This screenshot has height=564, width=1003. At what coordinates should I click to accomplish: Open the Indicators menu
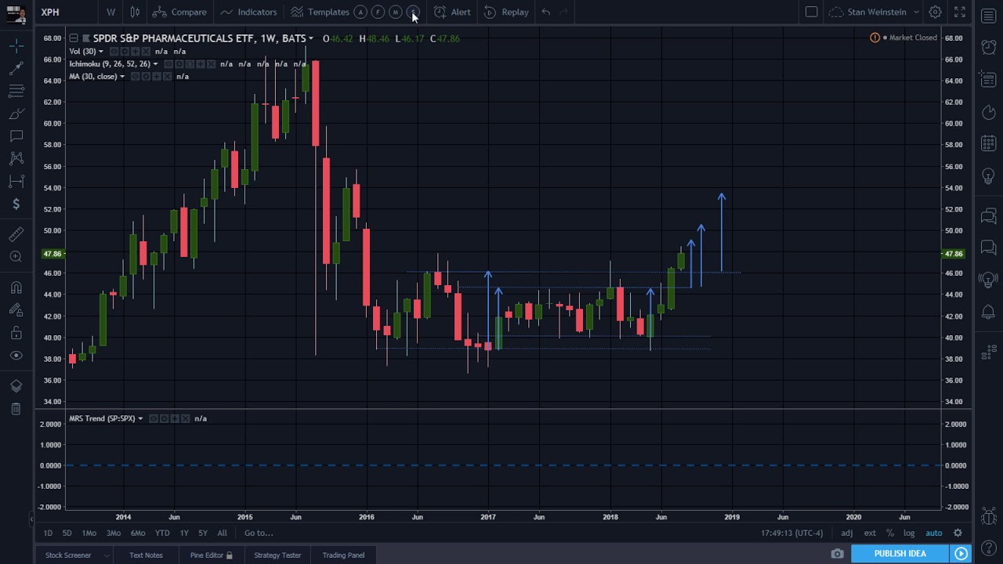248,12
